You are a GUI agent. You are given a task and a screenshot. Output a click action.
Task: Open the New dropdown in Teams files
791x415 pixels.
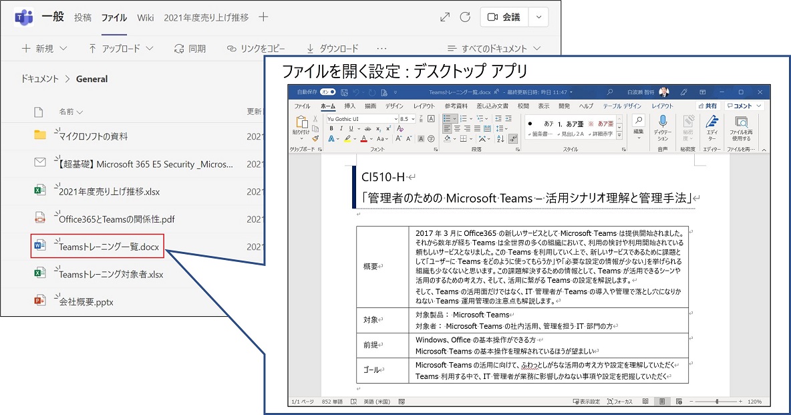click(44, 49)
